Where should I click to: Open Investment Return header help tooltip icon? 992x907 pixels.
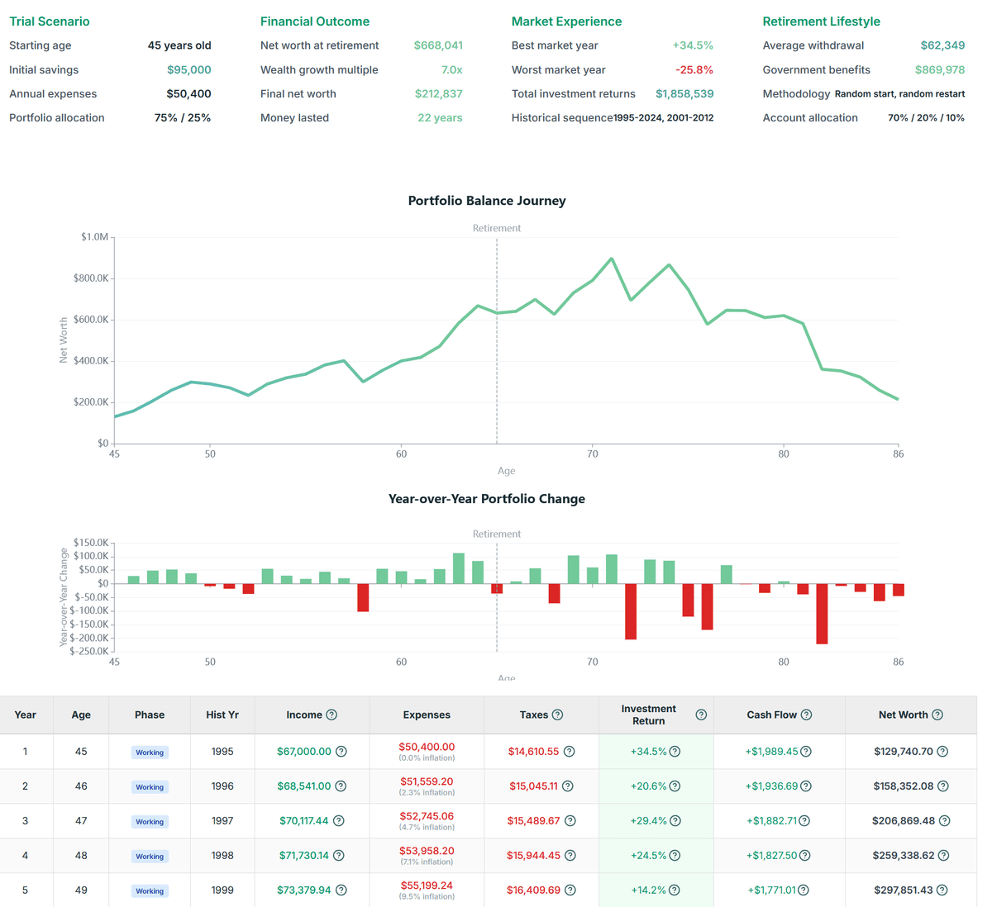pyautogui.click(x=701, y=715)
